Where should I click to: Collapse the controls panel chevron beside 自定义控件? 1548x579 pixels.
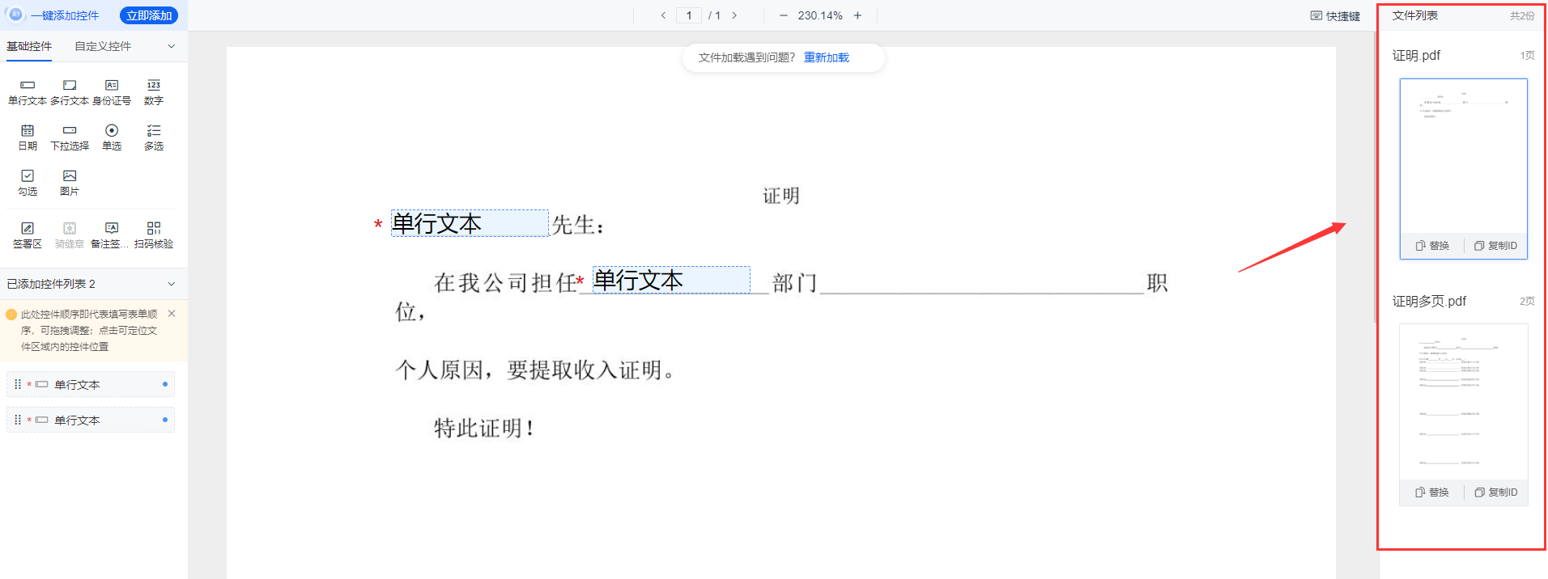click(x=172, y=46)
